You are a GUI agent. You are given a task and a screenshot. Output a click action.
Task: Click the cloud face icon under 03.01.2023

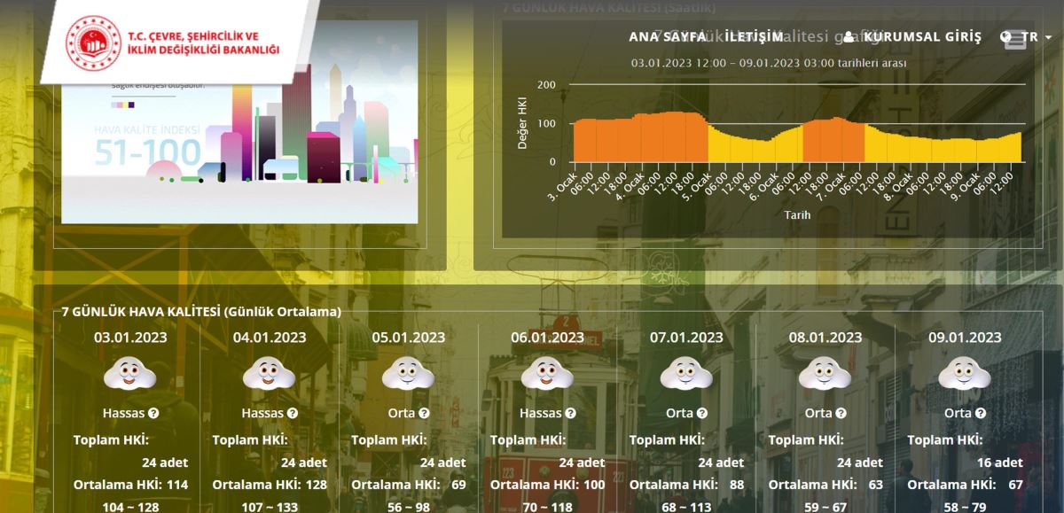click(130, 374)
